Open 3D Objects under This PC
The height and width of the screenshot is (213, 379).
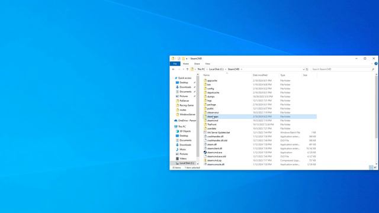(x=185, y=131)
